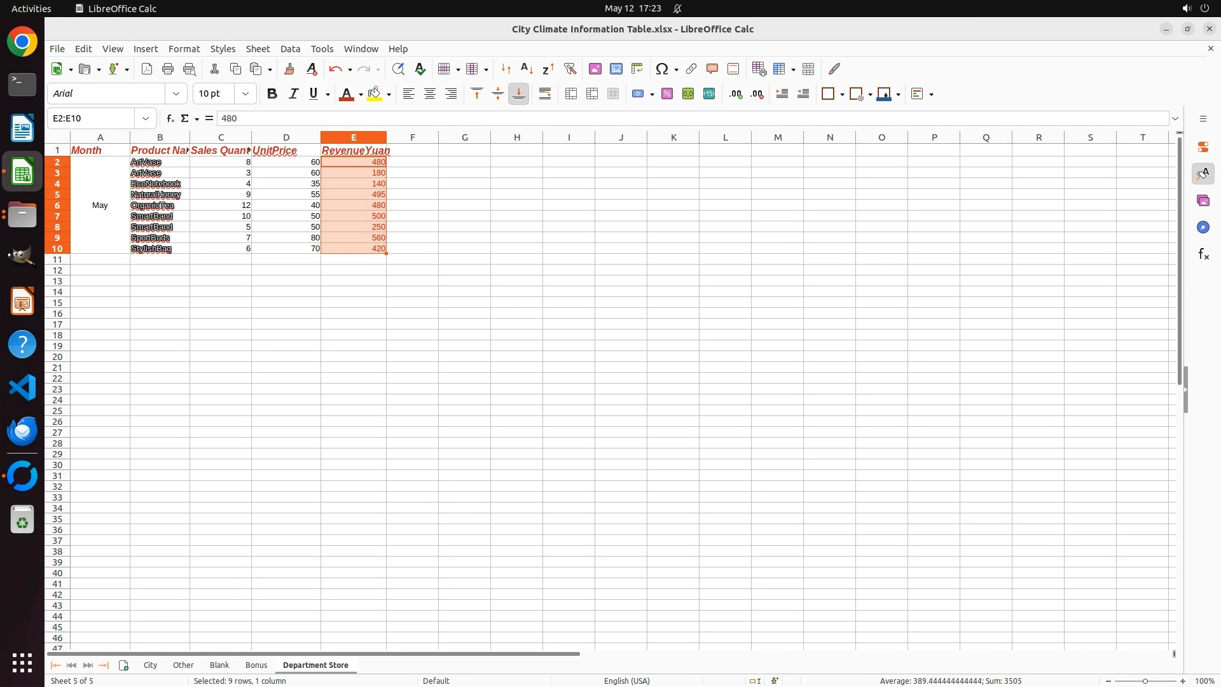Open the Data menu

(290, 49)
